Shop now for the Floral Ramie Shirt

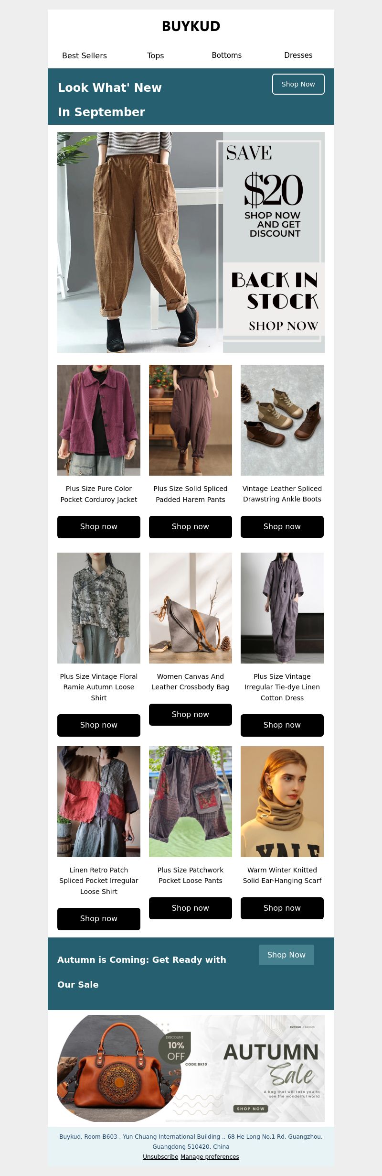[99, 725]
